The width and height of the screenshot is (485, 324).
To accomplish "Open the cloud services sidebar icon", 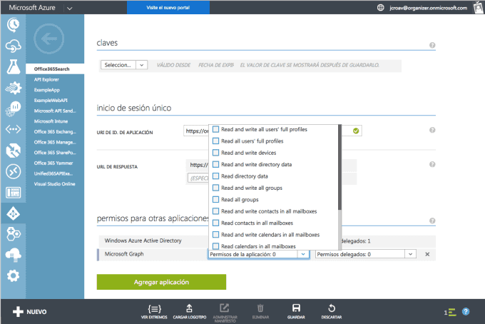I will click(13, 46).
